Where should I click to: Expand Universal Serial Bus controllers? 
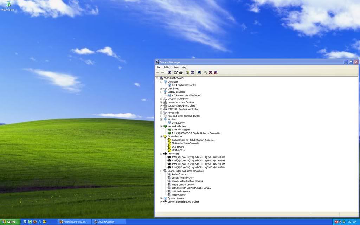(161, 202)
